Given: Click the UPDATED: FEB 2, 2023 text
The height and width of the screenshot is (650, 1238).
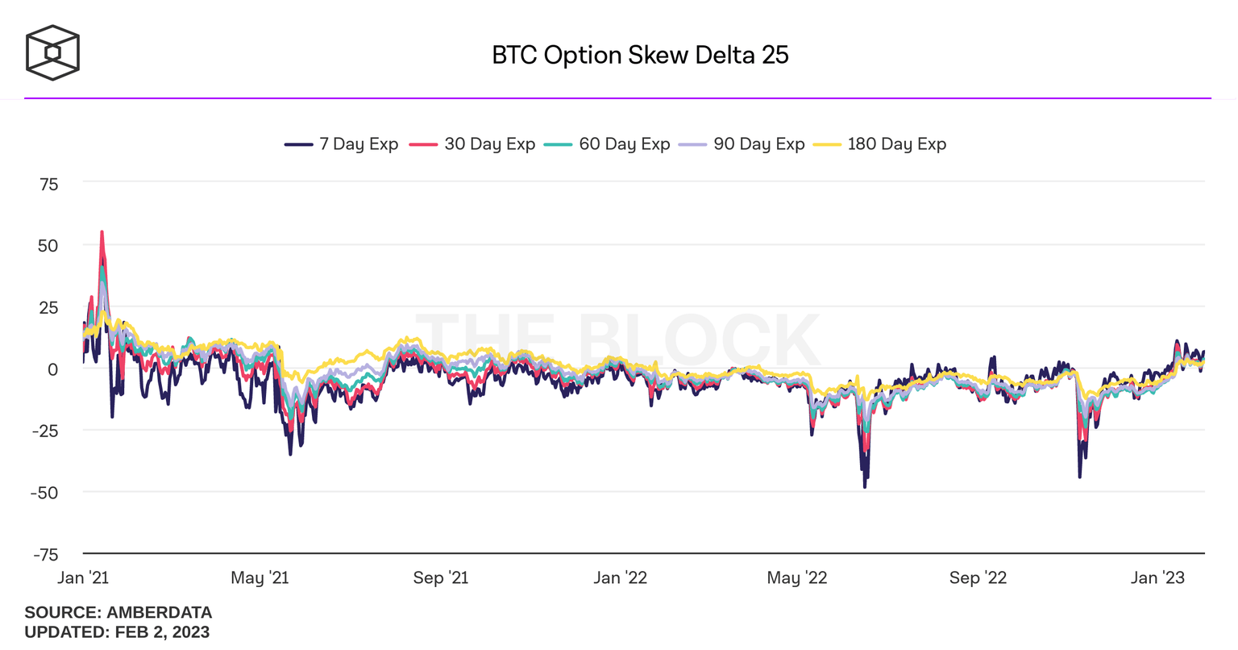Looking at the screenshot, I should pyautogui.click(x=117, y=632).
